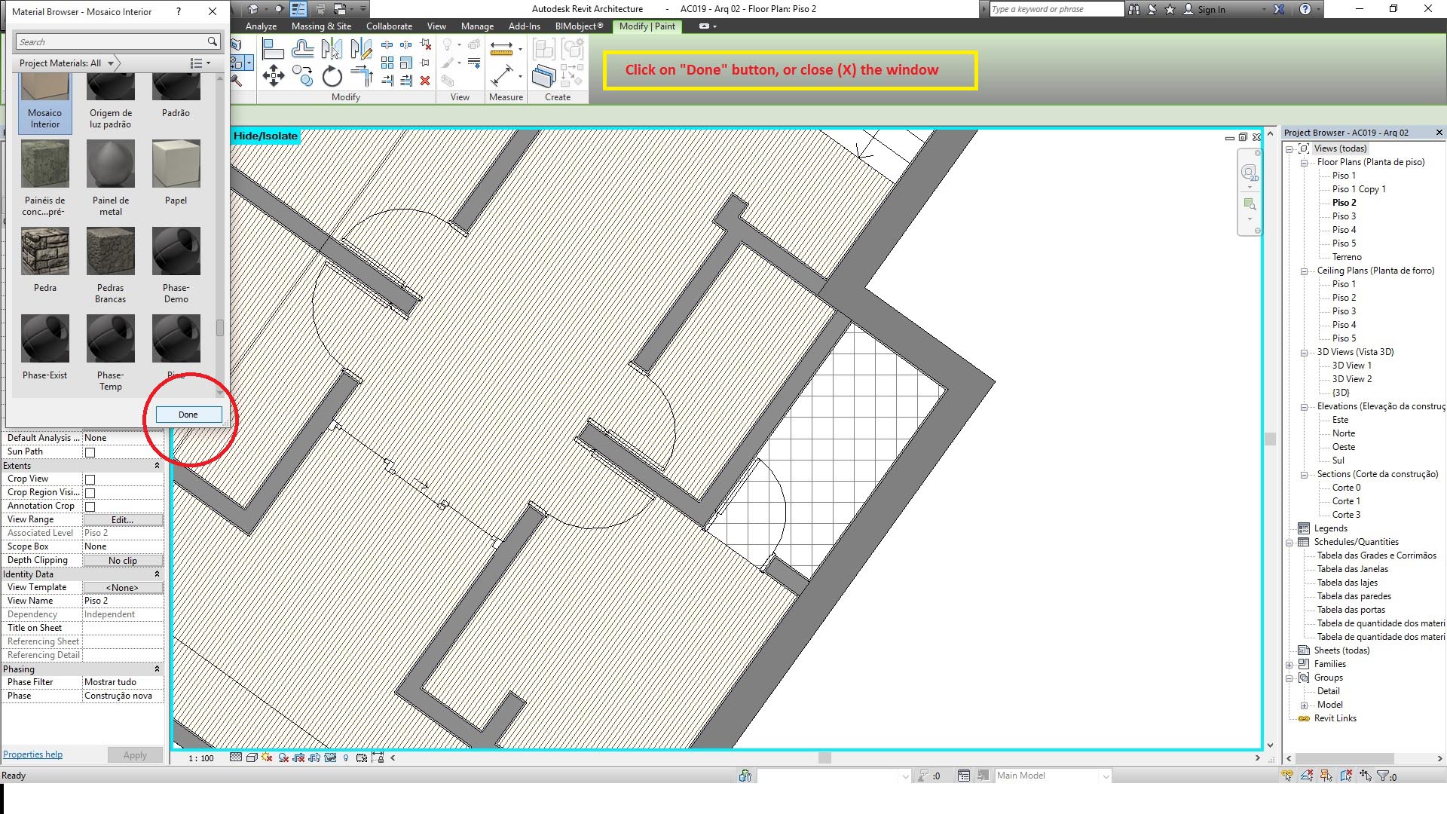Select the Align tool icon

coord(273,50)
